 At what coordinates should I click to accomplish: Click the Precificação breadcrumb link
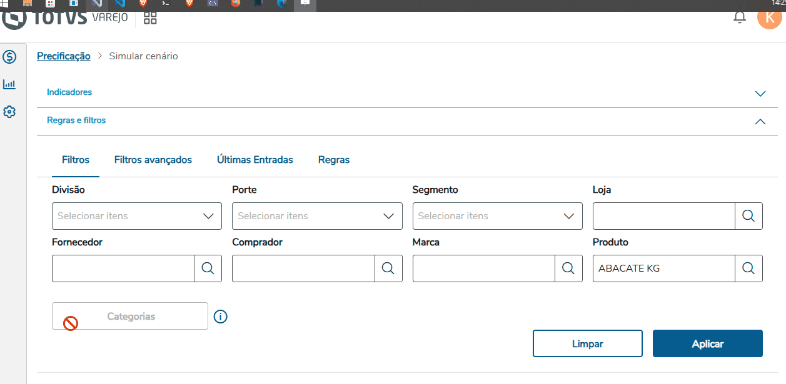64,56
